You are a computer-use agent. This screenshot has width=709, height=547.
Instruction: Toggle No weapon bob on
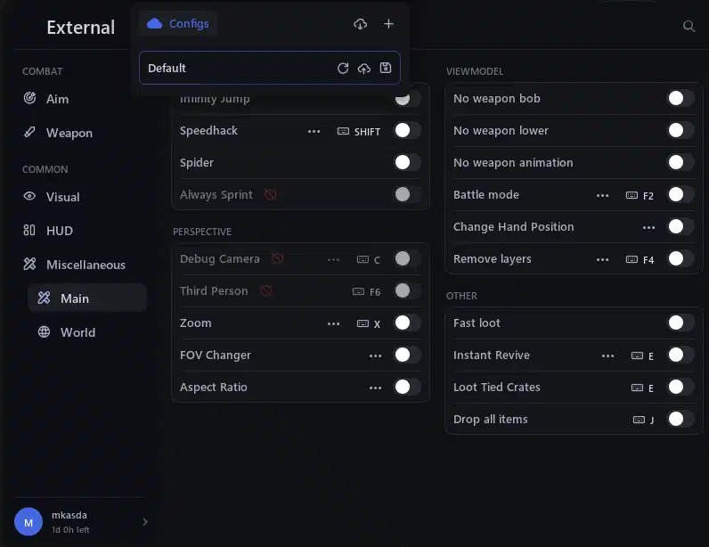(680, 98)
